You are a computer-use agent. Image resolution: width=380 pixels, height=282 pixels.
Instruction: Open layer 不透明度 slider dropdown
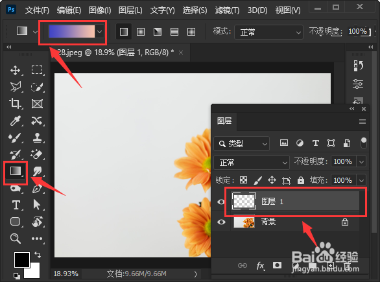tap(361, 161)
